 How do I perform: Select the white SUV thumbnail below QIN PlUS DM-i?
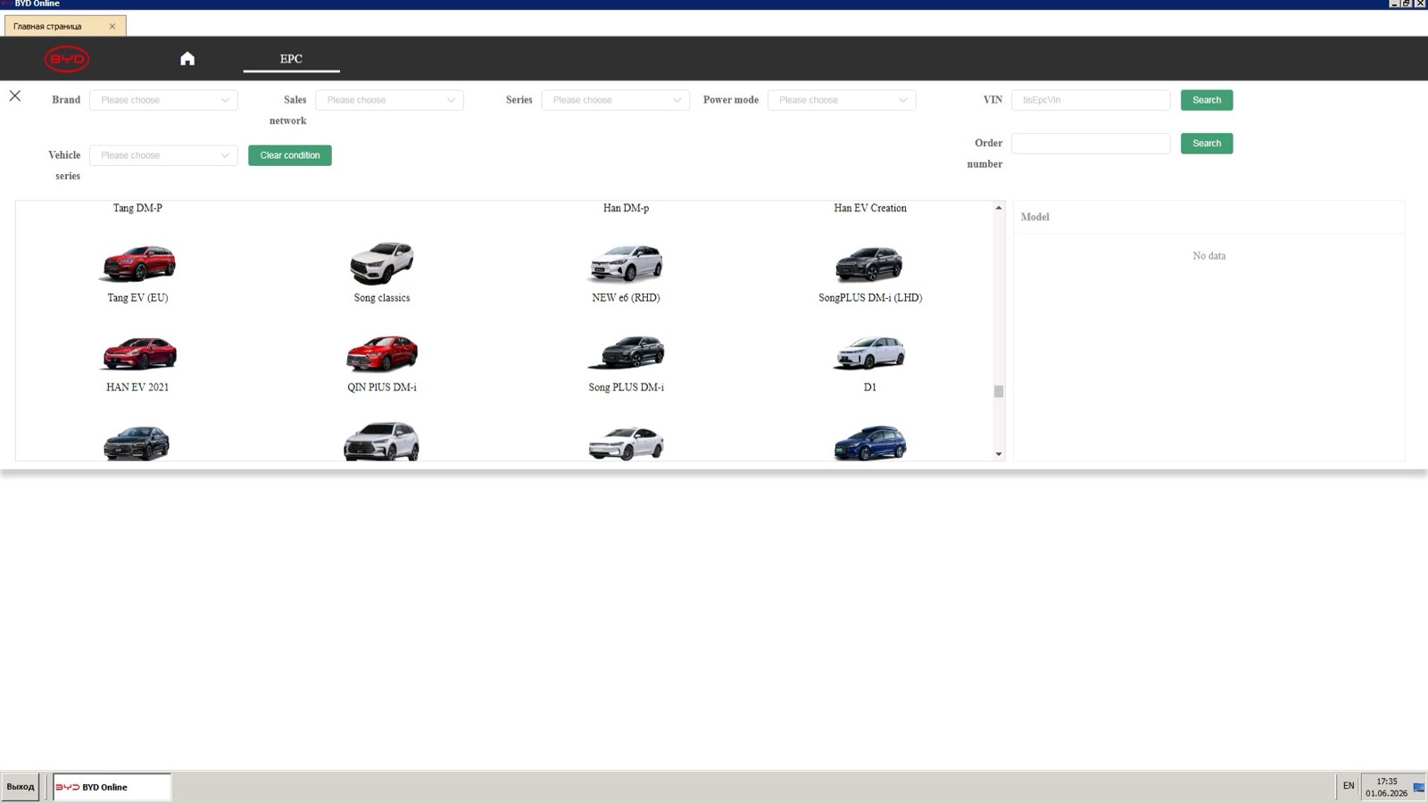381,443
